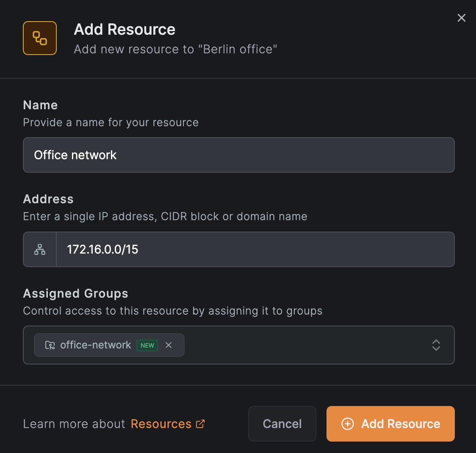Click the plus-circle icon on the Add Resource button

(x=347, y=424)
